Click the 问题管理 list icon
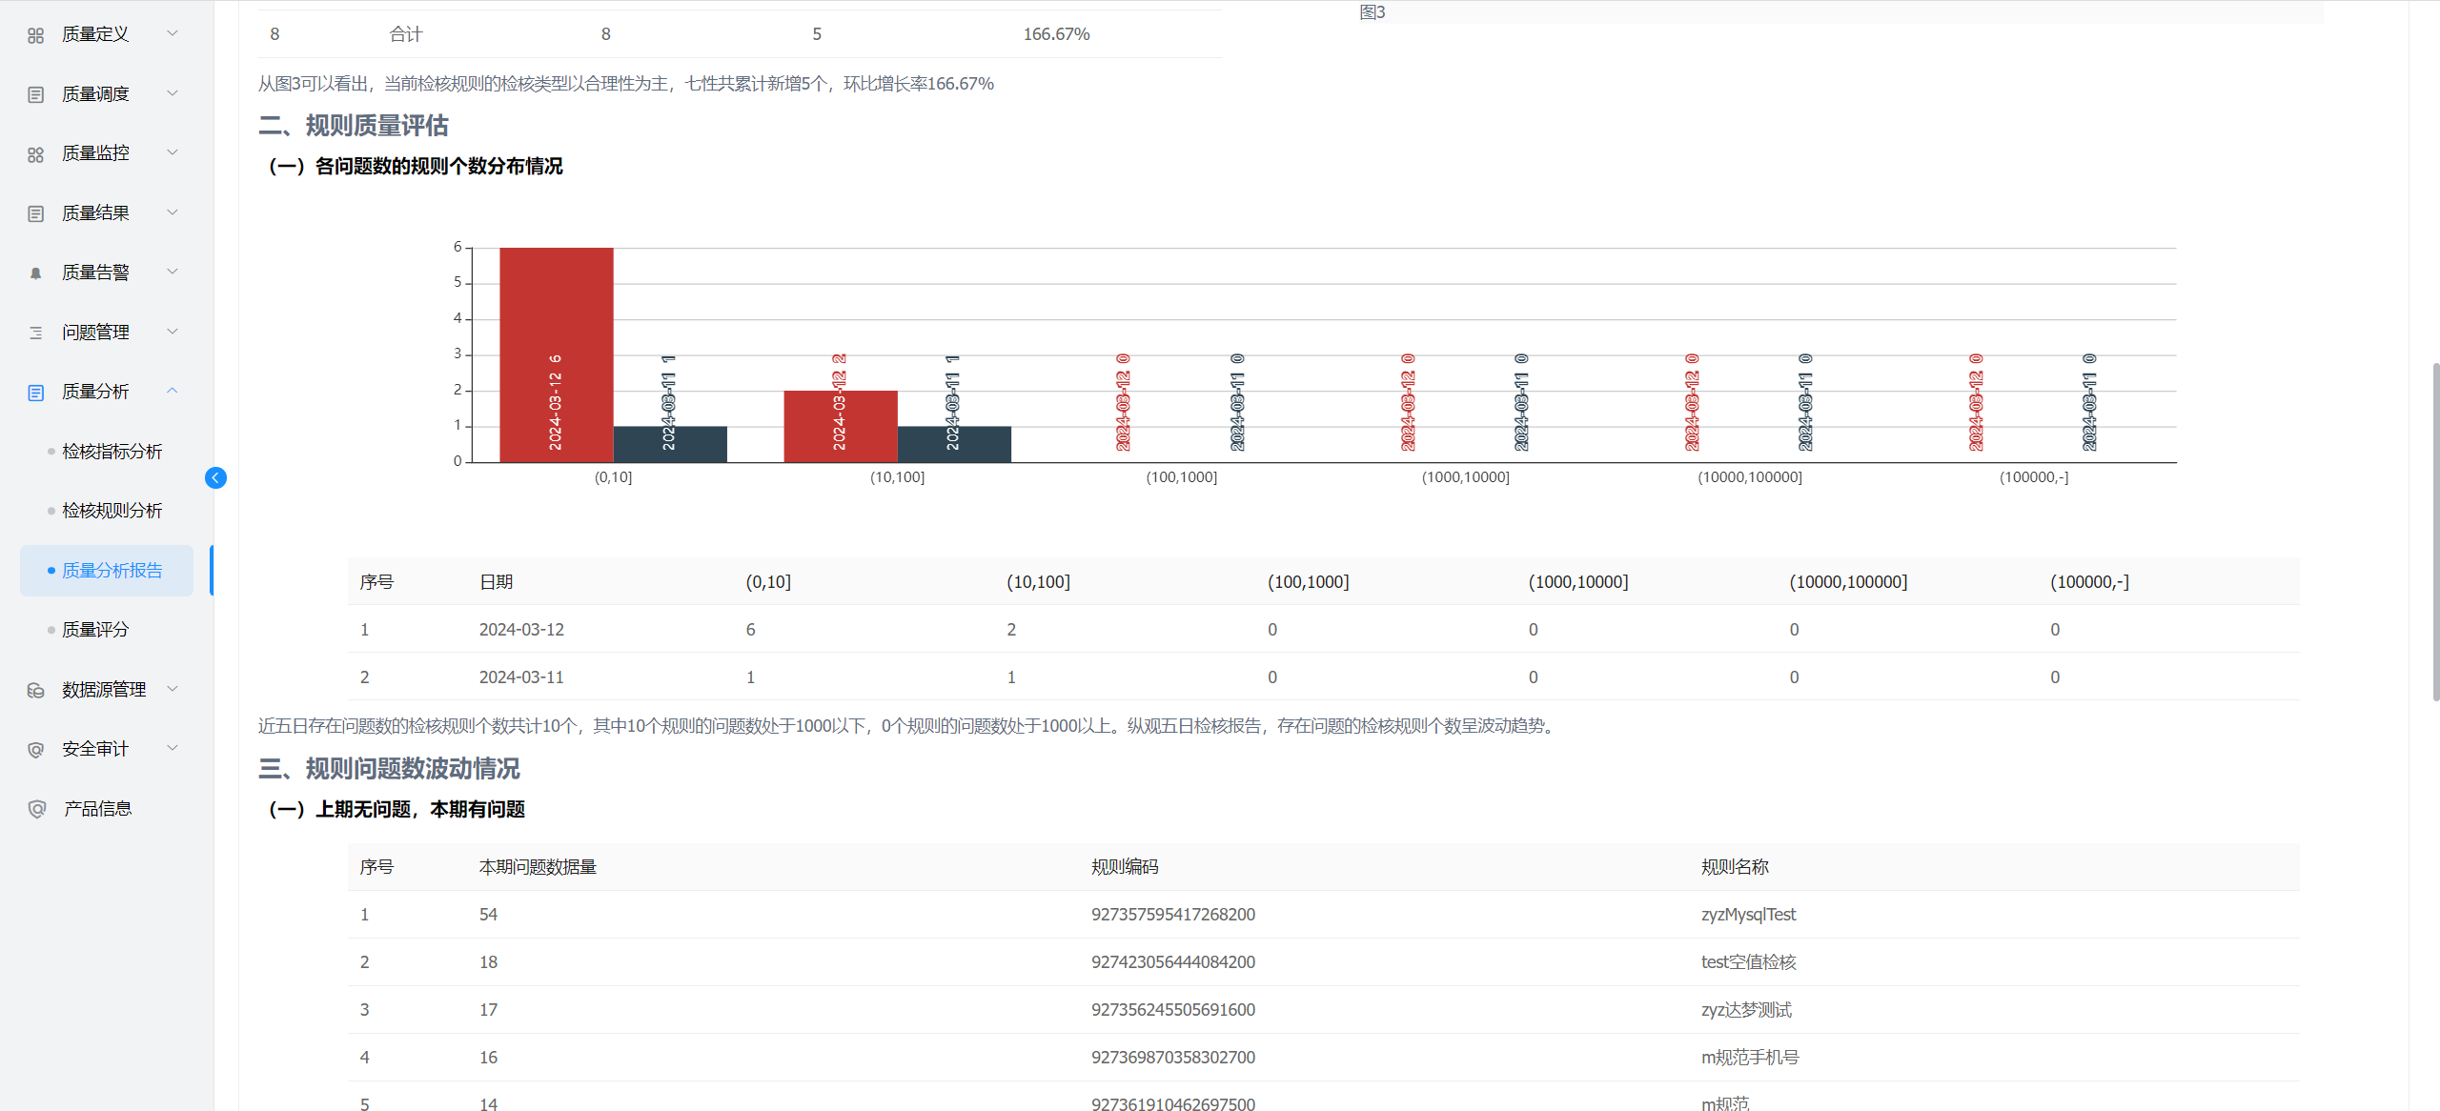Viewport: 2440px width, 1111px height. pos(36,333)
